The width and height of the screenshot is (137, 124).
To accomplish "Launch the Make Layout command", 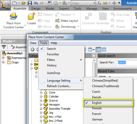I will [67, 21].
